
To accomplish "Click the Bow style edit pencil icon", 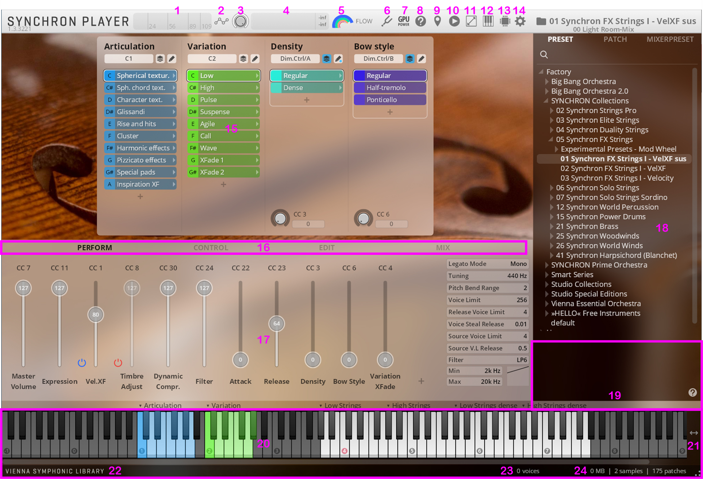I will [421, 59].
